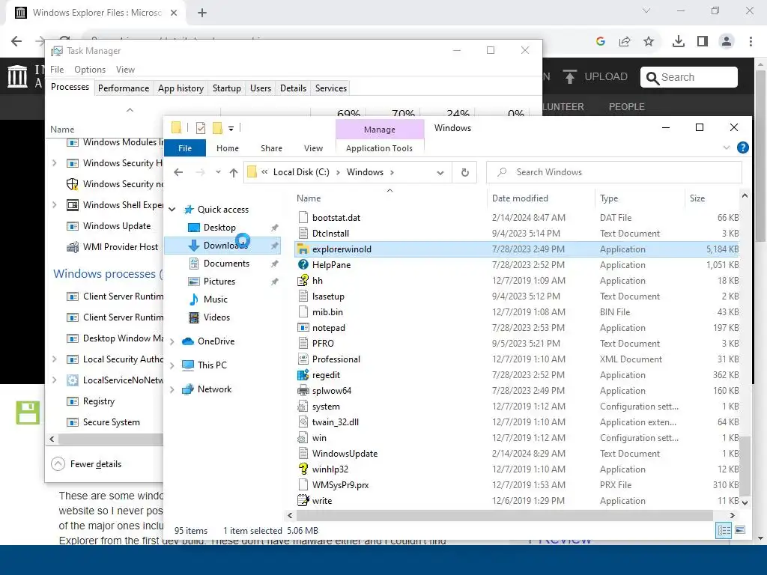
Task: Click the regedit application icon
Action: pyautogui.click(x=303, y=375)
